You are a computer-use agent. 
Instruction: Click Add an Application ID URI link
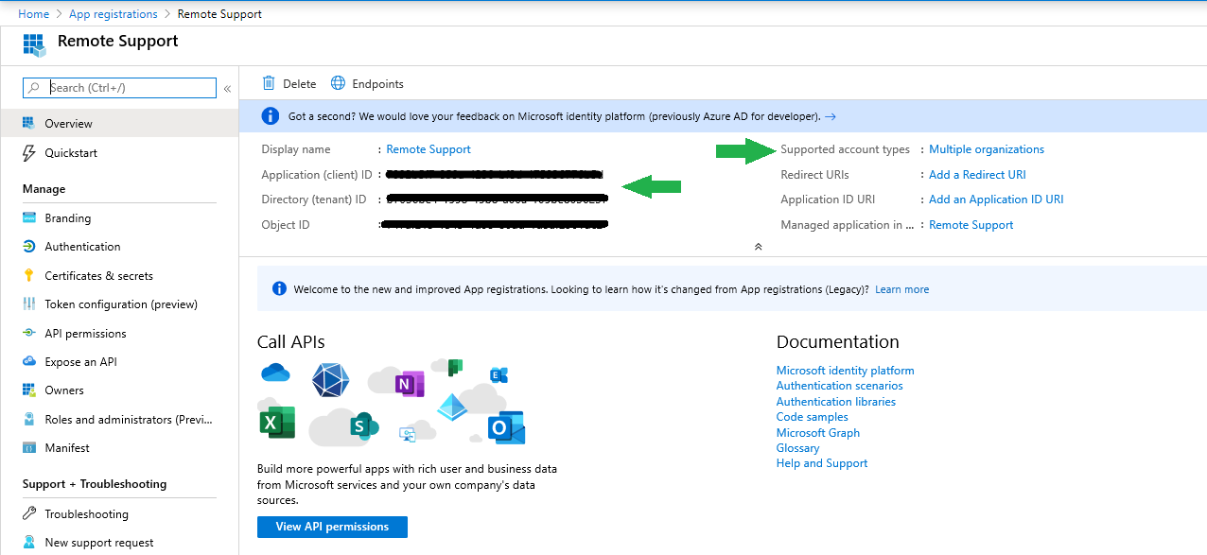[x=996, y=199]
